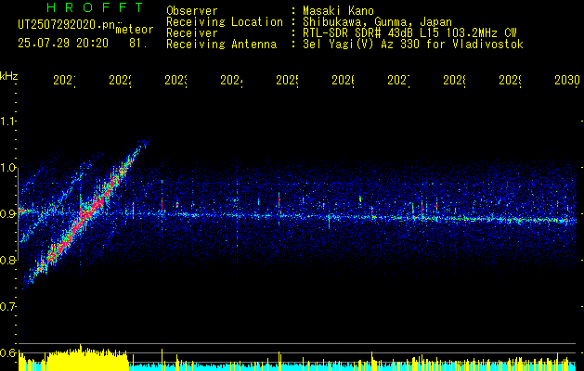The image size is (584, 371).
Task: Select the RTL-SDR SDR# 43dB receiver description
Action: (x=409, y=33)
